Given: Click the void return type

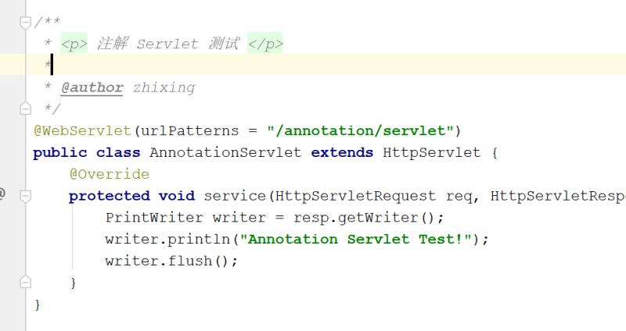Looking at the screenshot, I should tap(177, 196).
